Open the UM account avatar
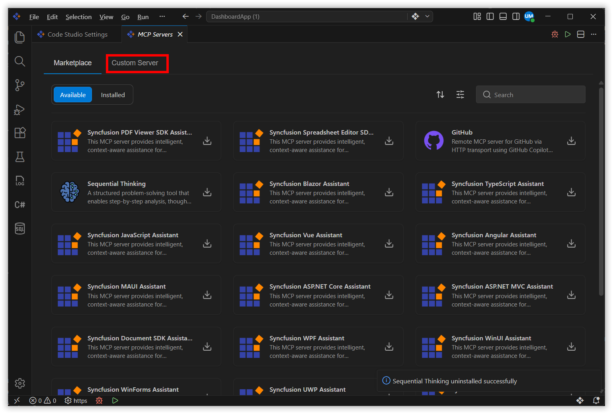This screenshot has height=414, width=613. point(529,16)
